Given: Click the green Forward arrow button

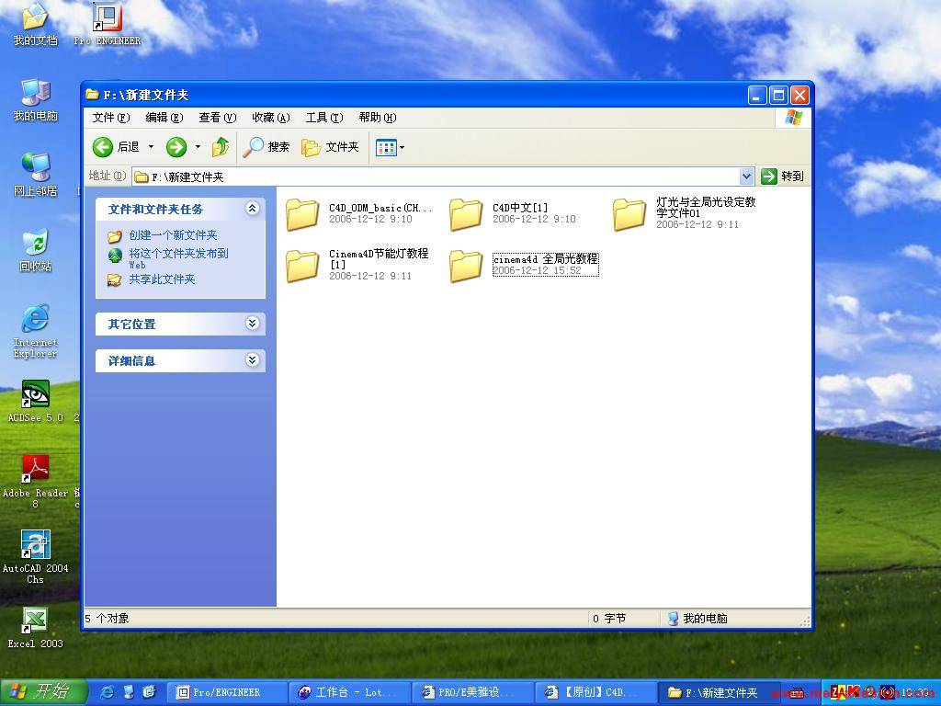Looking at the screenshot, I should 176,146.
